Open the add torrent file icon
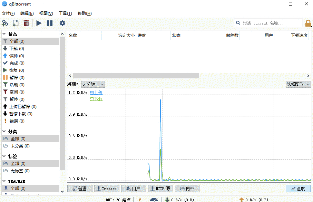 [x=15, y=23]
